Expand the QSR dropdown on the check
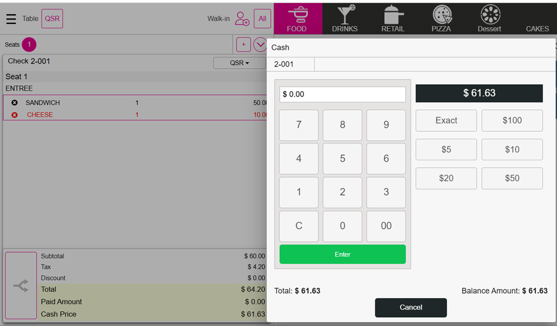The width and height of the screenshot is (557, 326). point(239,63)
